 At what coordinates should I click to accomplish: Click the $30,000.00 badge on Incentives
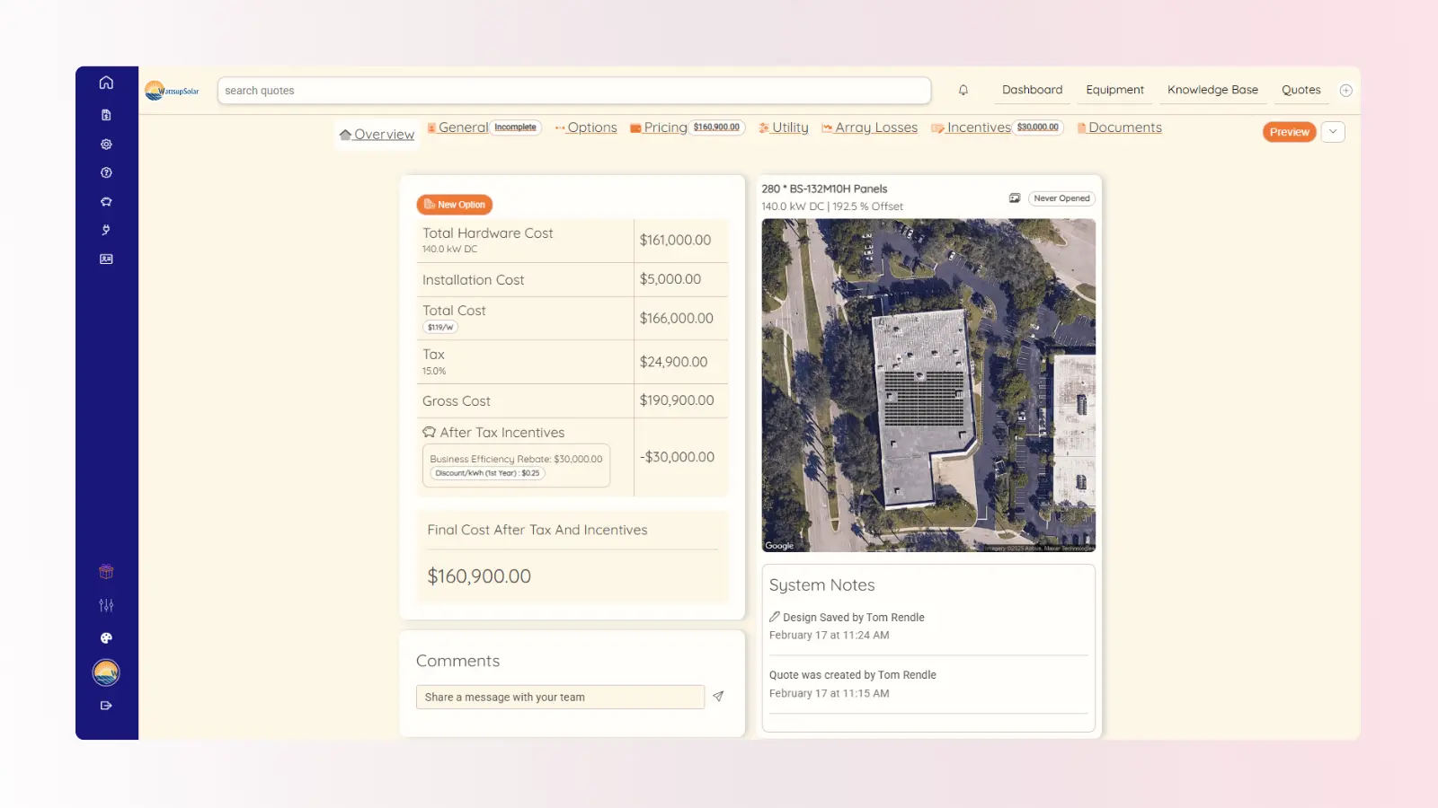(1037, 127)
